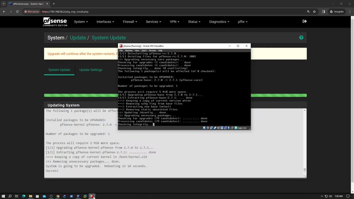
Task: Click VirtualBox network adapters indicator
Action: tap(211, 128)
